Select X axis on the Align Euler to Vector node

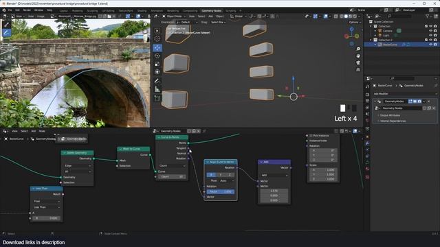211,175
